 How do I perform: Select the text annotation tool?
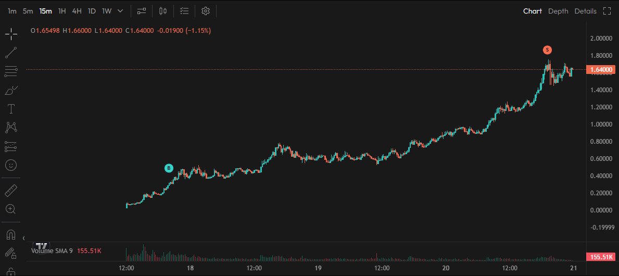pyautogui.click(x=11, y=109)
